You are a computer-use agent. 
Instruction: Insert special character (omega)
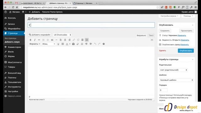pyautogui.click(x=82, y=44)
